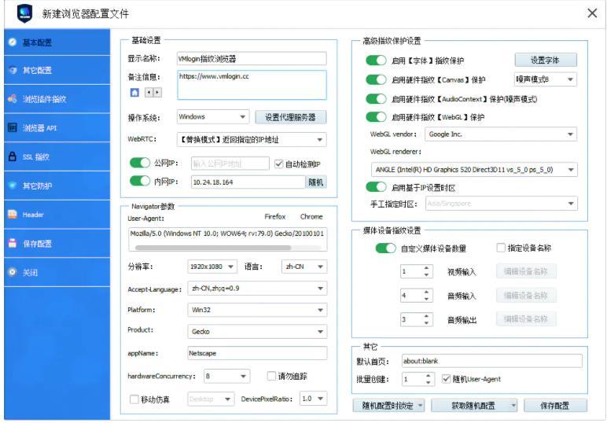
Task: Check the 指定设备名称 checkbox
Action: pyautogui.click(x=501, y=248)
